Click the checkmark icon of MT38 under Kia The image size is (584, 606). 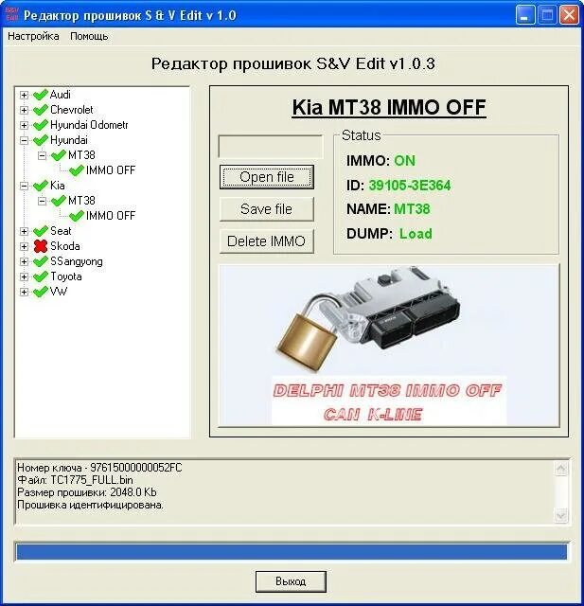tap(59, 201)
